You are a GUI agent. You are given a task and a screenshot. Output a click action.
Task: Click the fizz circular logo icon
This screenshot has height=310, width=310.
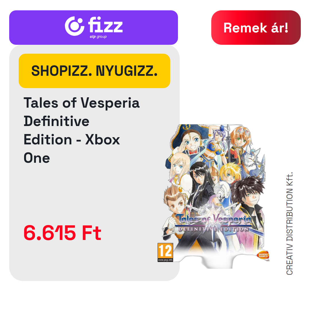click(x=75, y=26)
